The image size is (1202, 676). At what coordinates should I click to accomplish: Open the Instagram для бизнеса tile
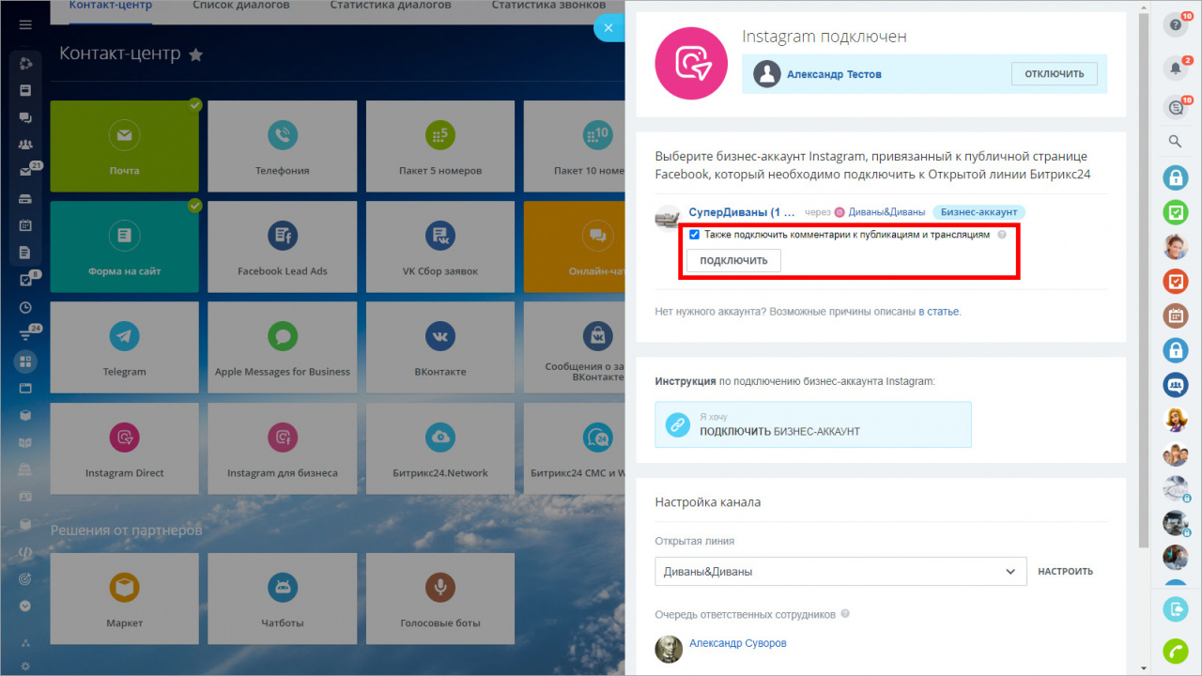(282, 449)
